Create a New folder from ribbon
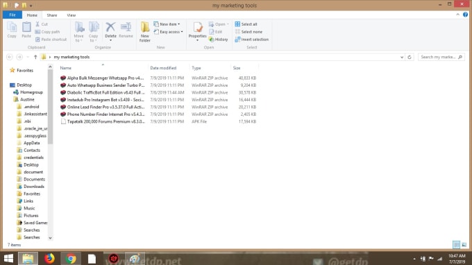The image size is (472, 265). 145,32
